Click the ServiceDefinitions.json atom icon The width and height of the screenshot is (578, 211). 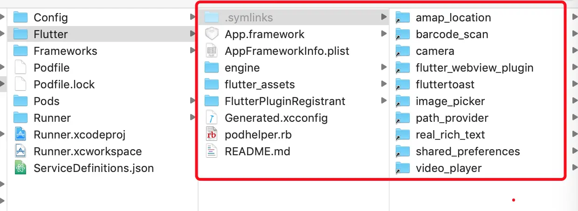pos(21,168)
